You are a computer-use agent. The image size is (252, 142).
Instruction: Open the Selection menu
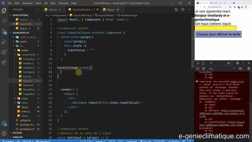click(27, 3)
